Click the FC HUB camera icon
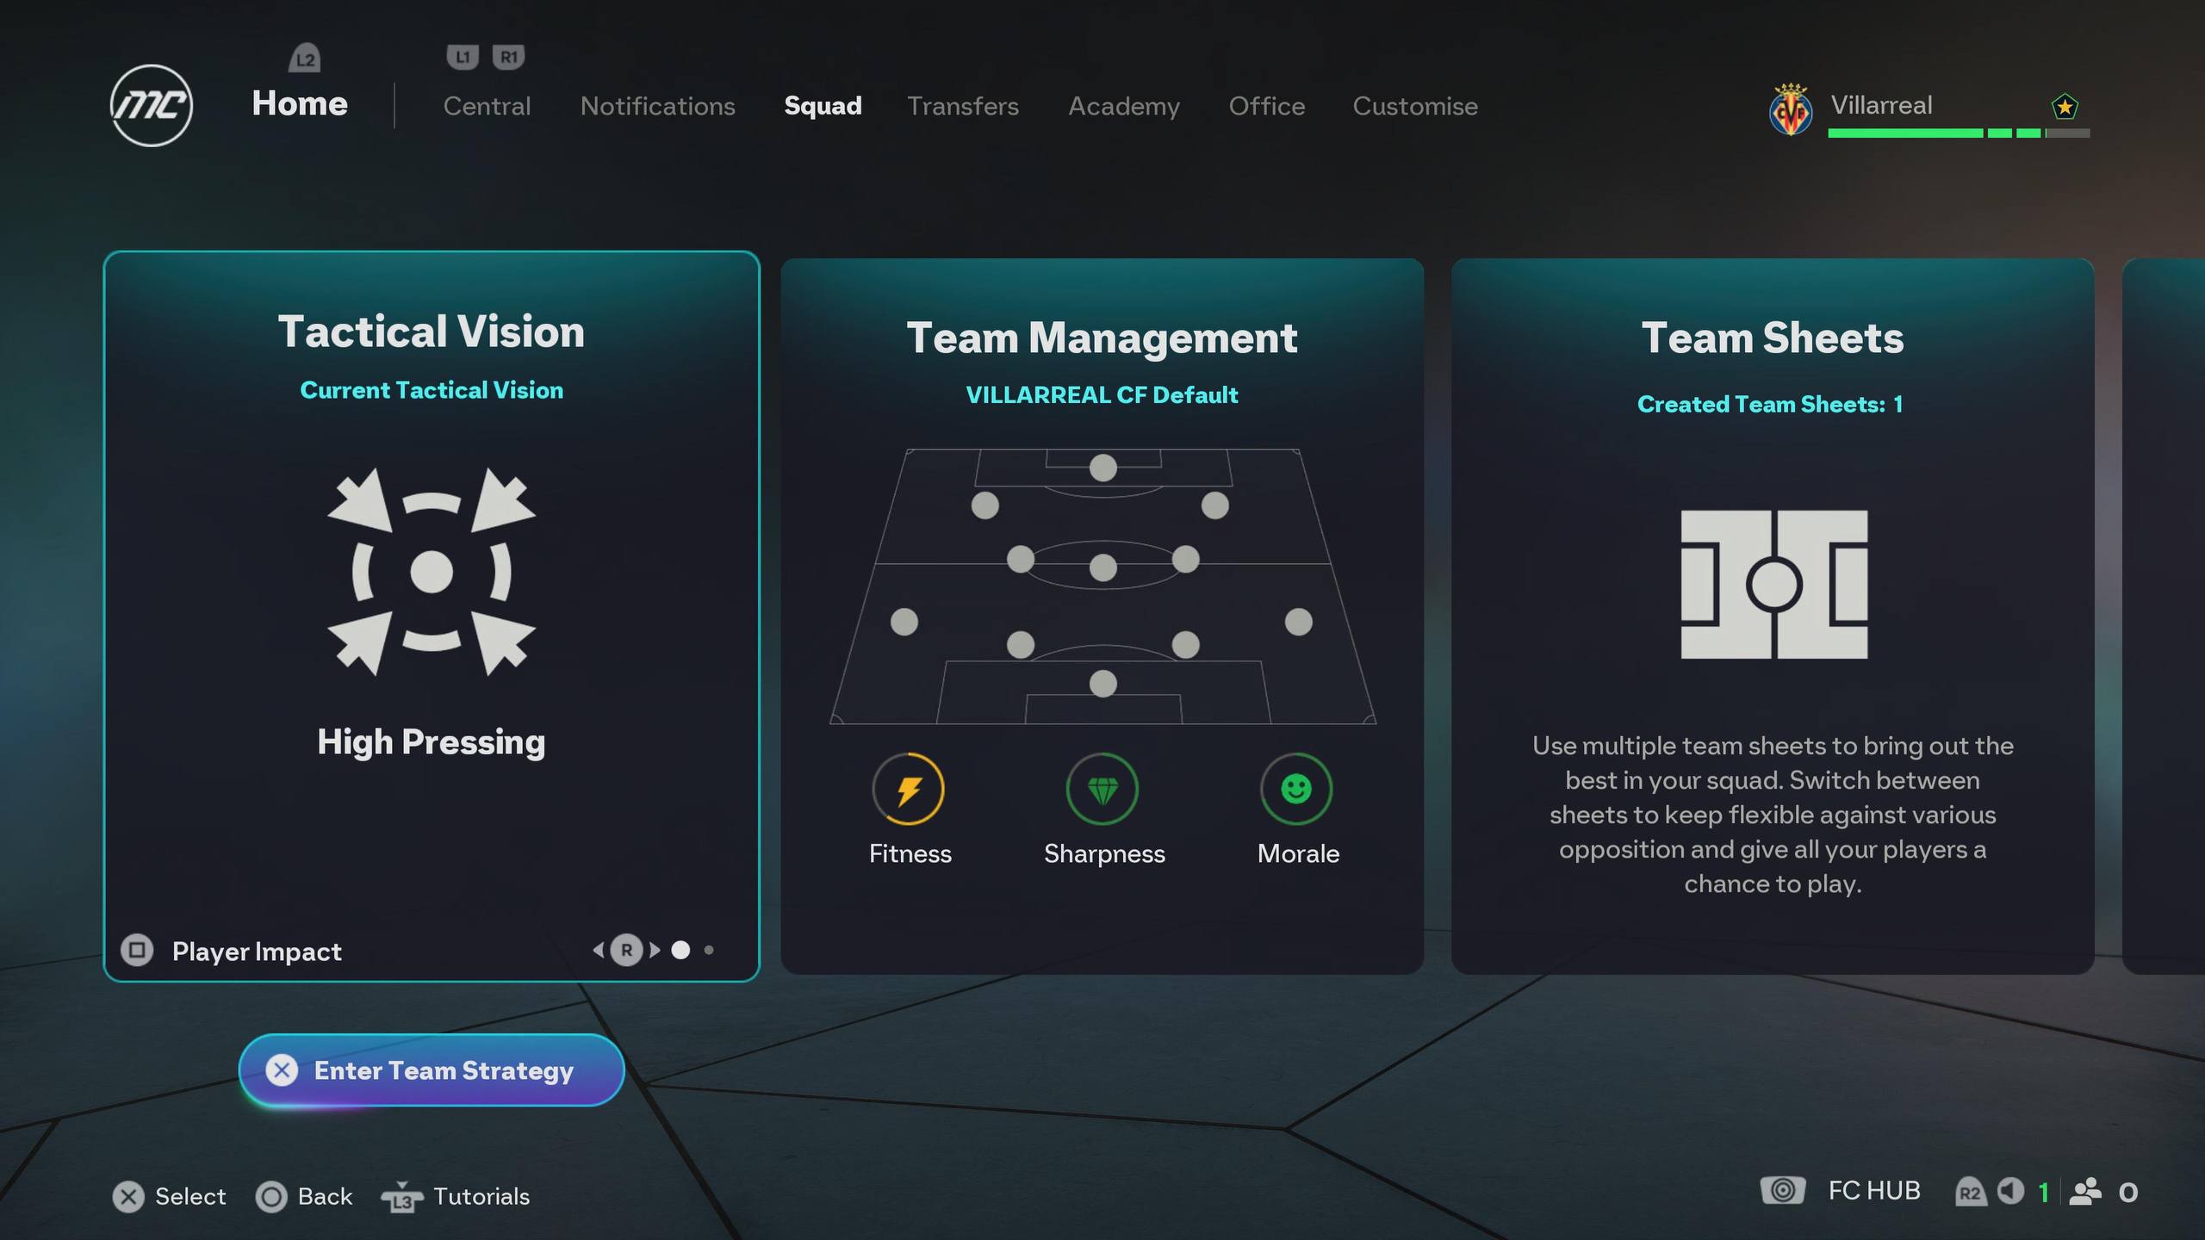2205x1240 pixels. coord(1782,1190)
